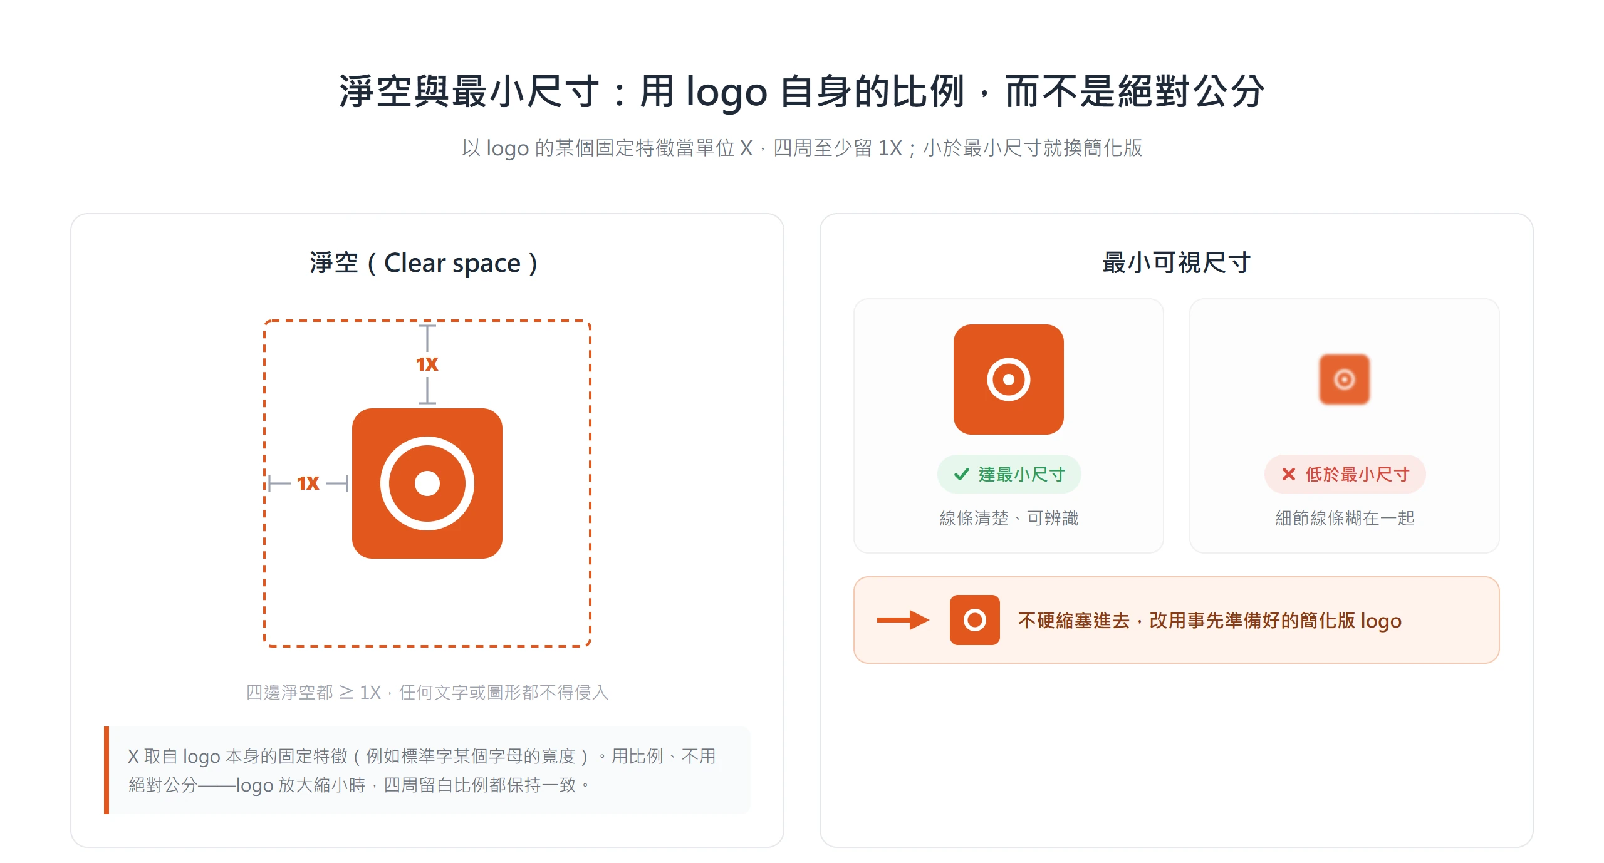
Task: Click the caption 細節線條糊在一起
Action: (1345, 518)
